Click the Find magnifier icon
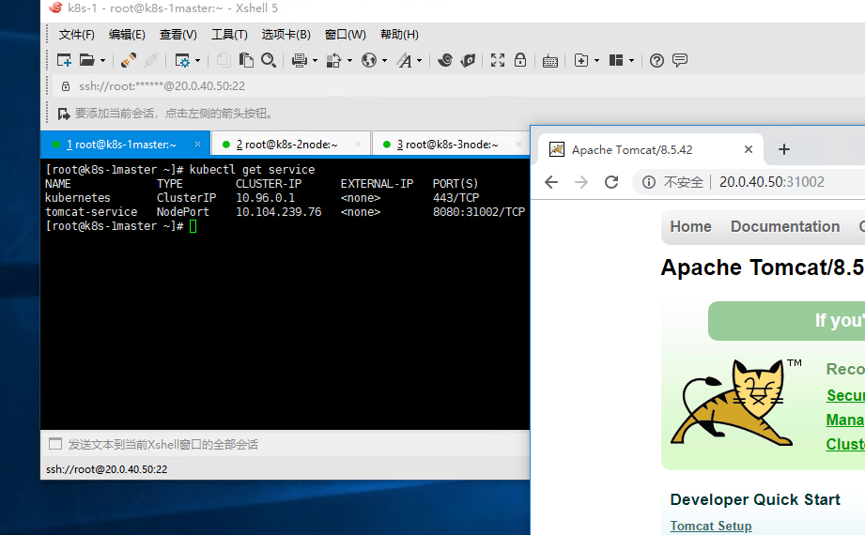This screenshot has height=535, width=865. [269, 60]
